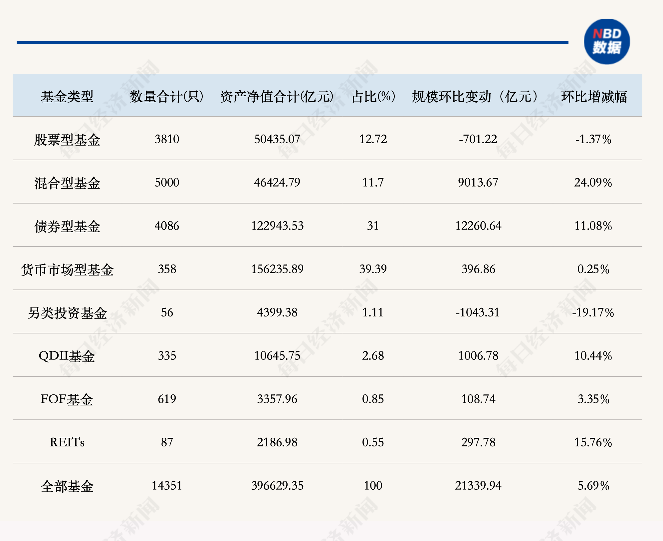The width and height of the screenshot is (663, 541).
Task: Select total growth rate 5.69%
Action: (593, 485)
